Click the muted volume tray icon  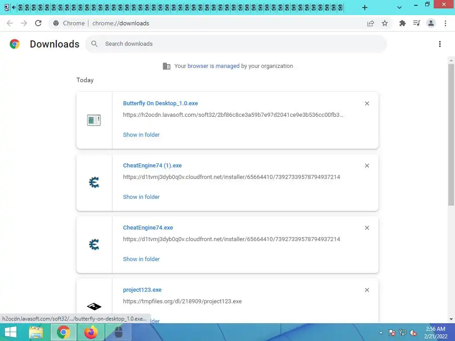(x=413, y=333)
